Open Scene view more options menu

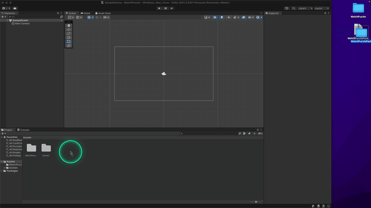click(261, 13)
